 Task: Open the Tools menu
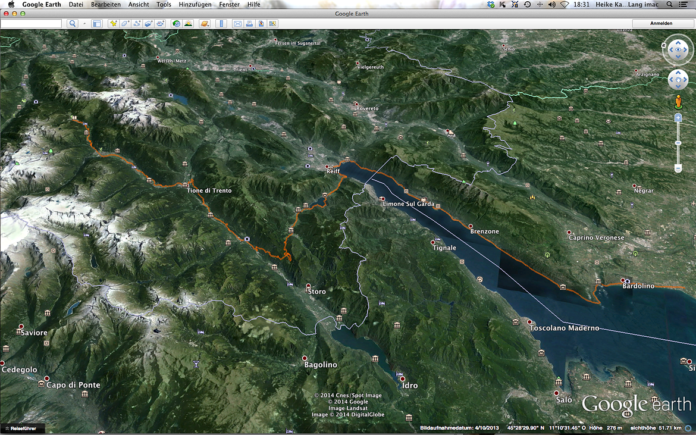(164, 4)
